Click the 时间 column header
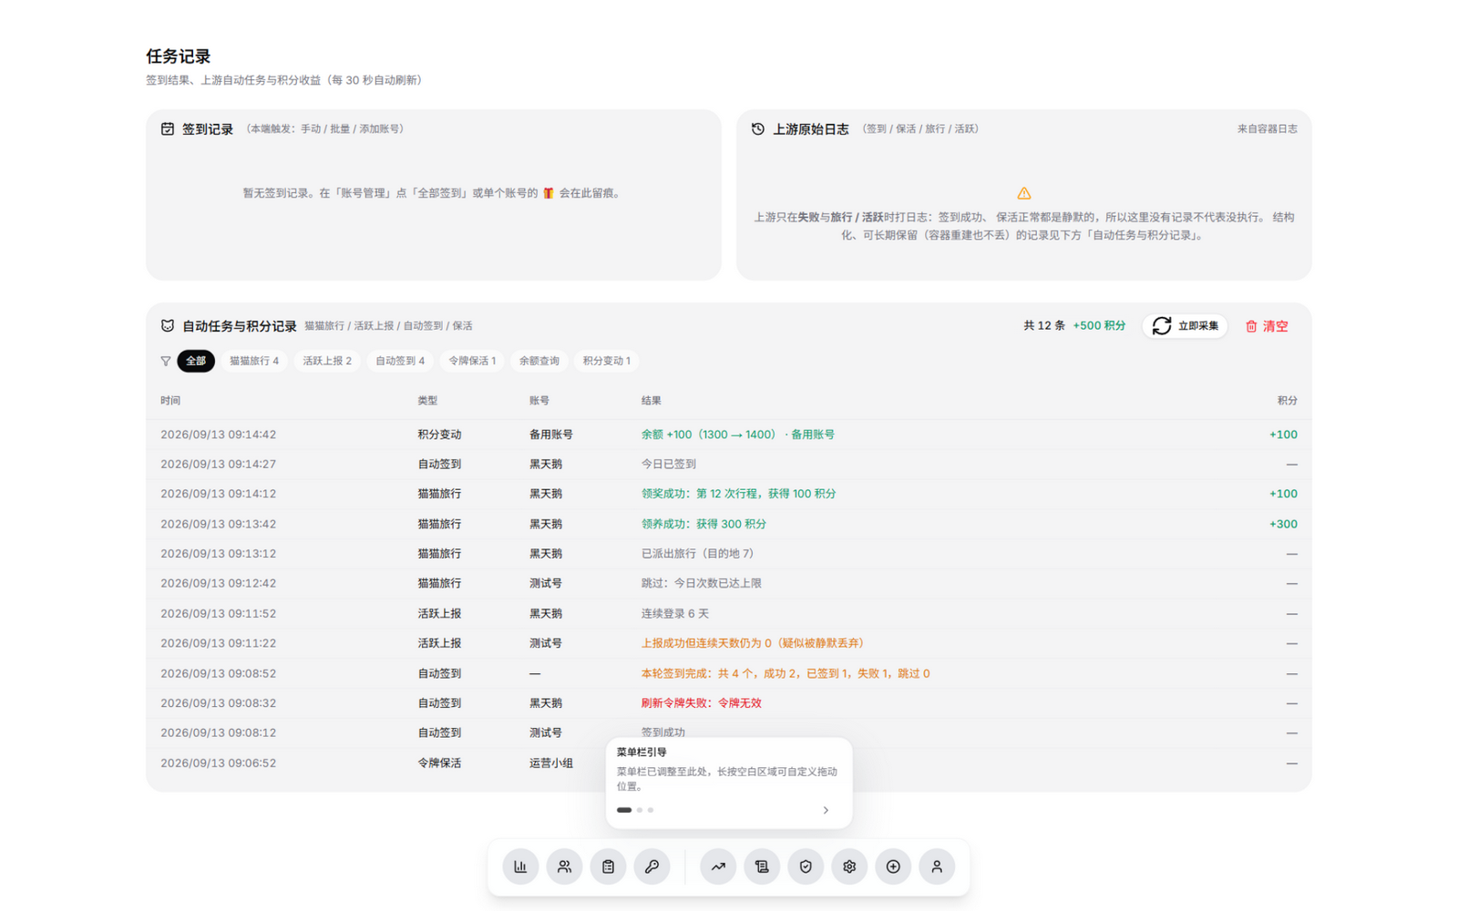Screen dimensions: 1458x911 click(x=170, y=401)
